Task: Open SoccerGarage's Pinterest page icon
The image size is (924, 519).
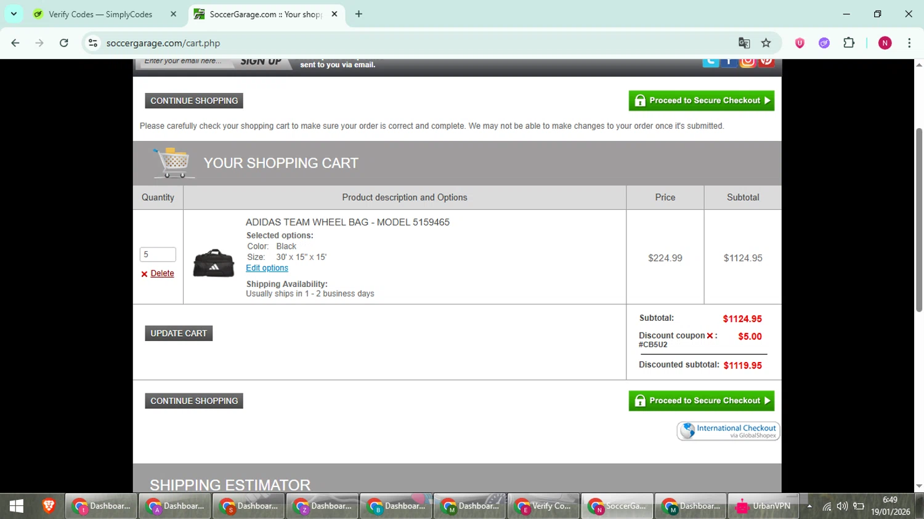Action: [766, 62]
